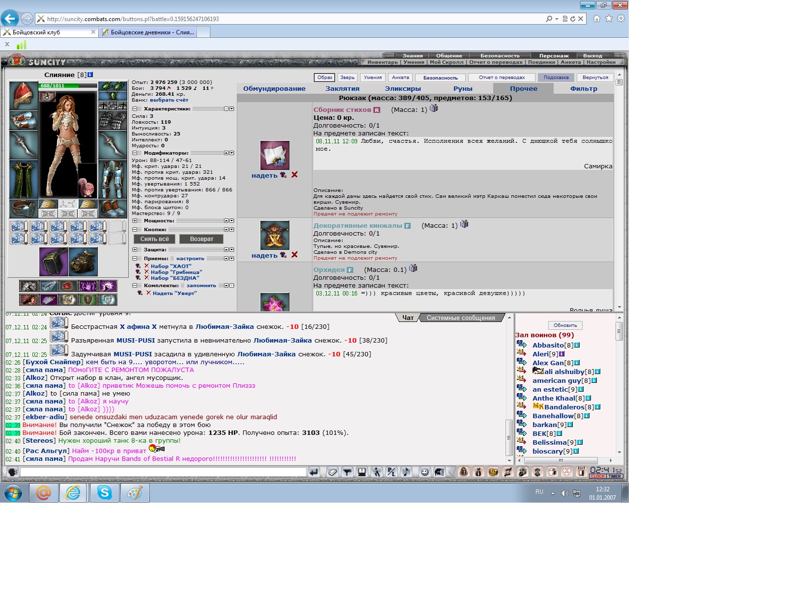Click the green HP bar 688/1011

(x=68, y=85)
